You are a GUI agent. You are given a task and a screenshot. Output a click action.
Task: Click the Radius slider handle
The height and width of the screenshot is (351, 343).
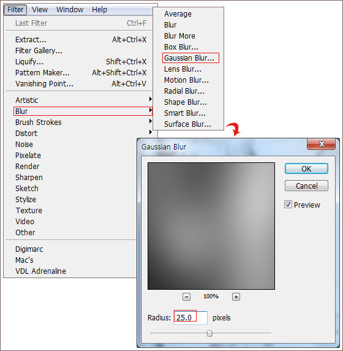209,333
